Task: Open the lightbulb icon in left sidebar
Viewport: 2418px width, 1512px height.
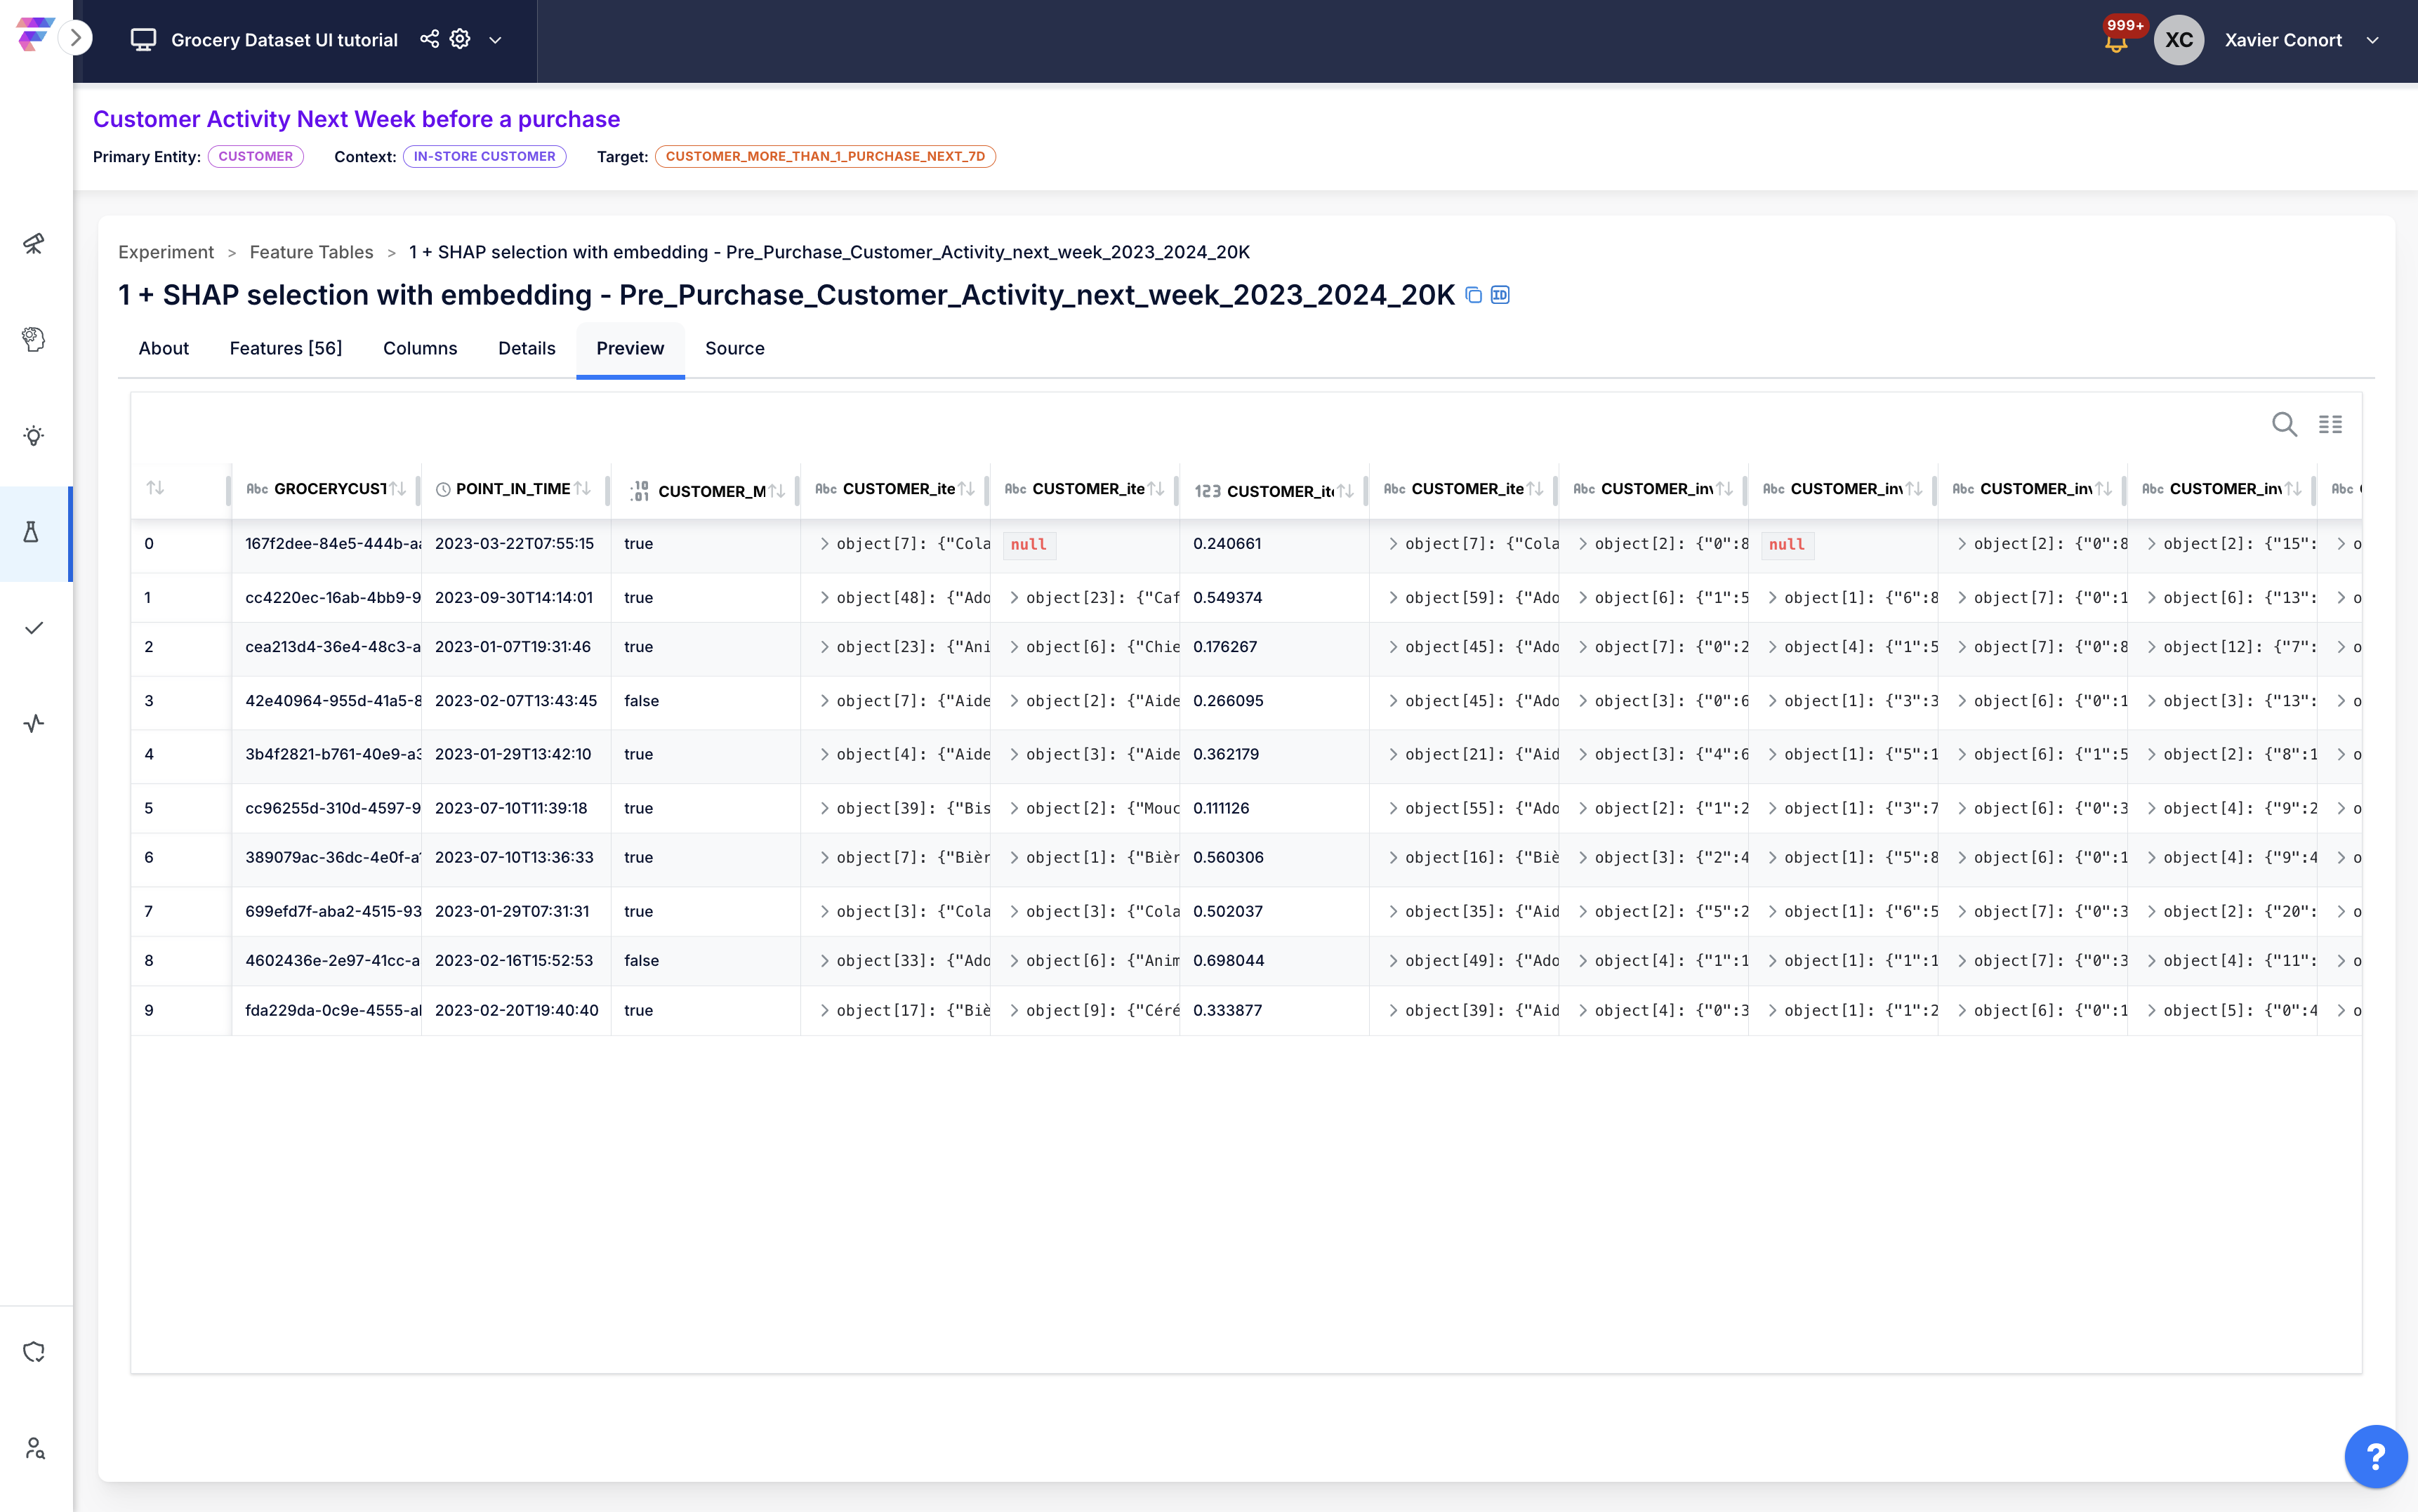Action: tap(34, 436)
